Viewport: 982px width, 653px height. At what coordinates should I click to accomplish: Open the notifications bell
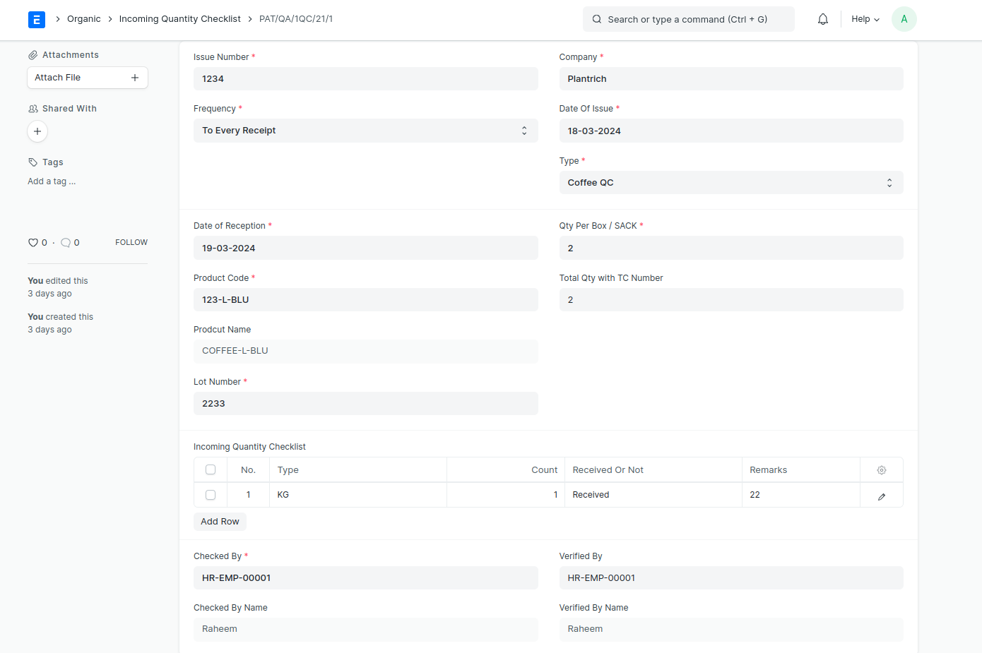[822, 20]
